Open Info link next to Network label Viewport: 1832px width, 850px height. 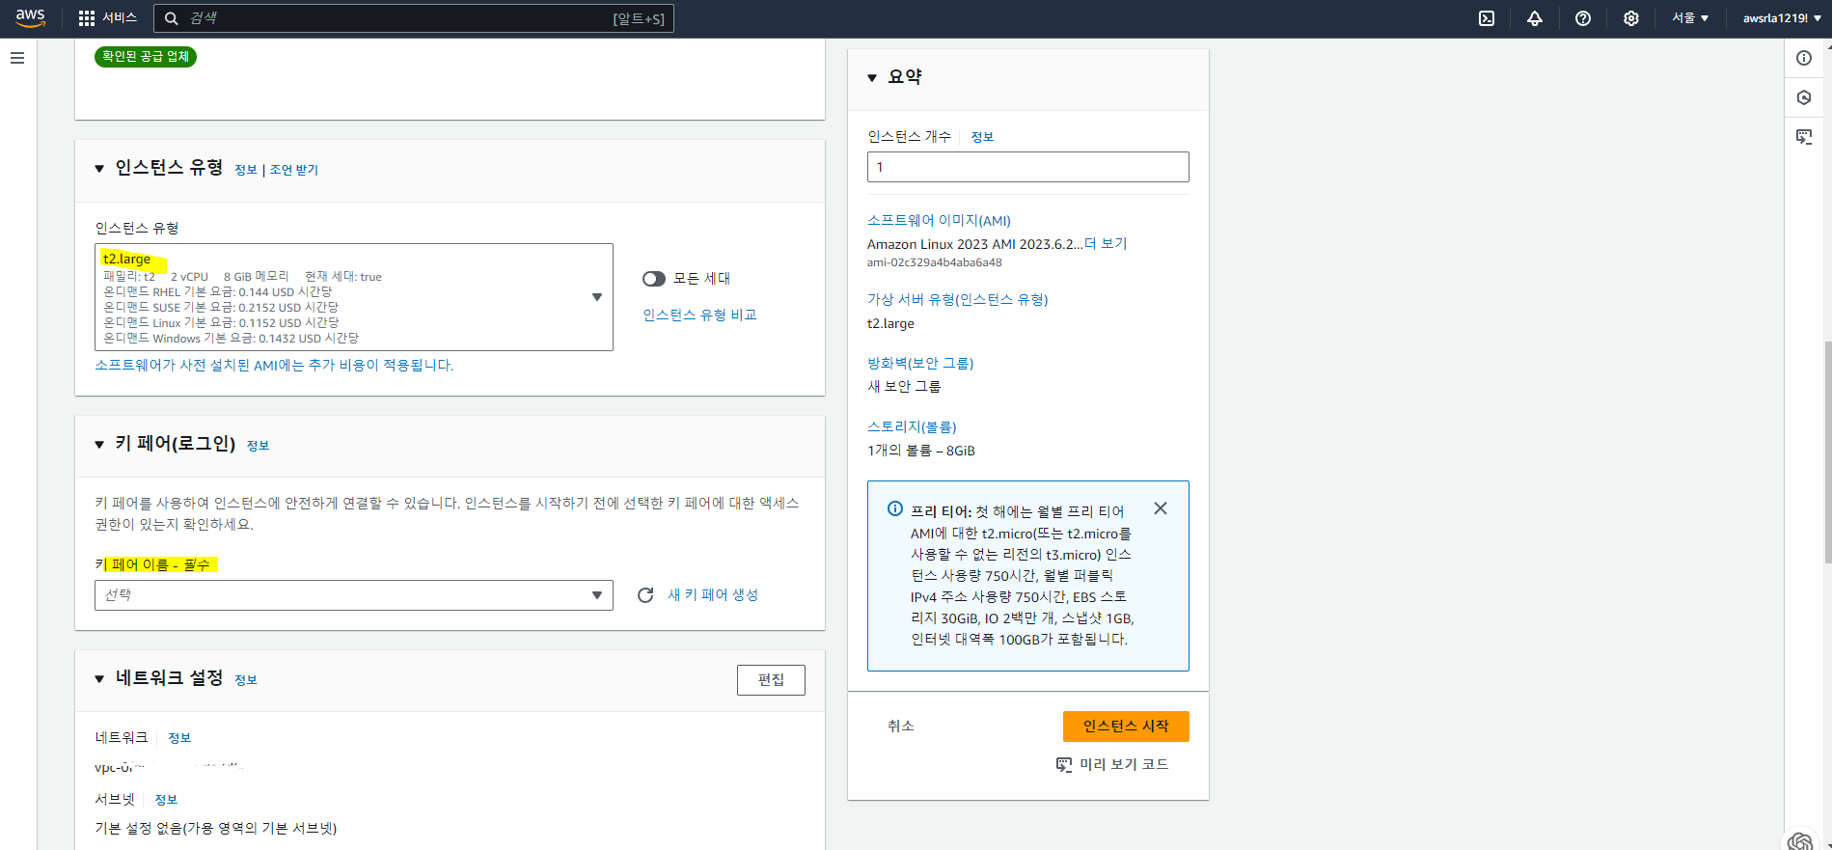pos(179,738)
